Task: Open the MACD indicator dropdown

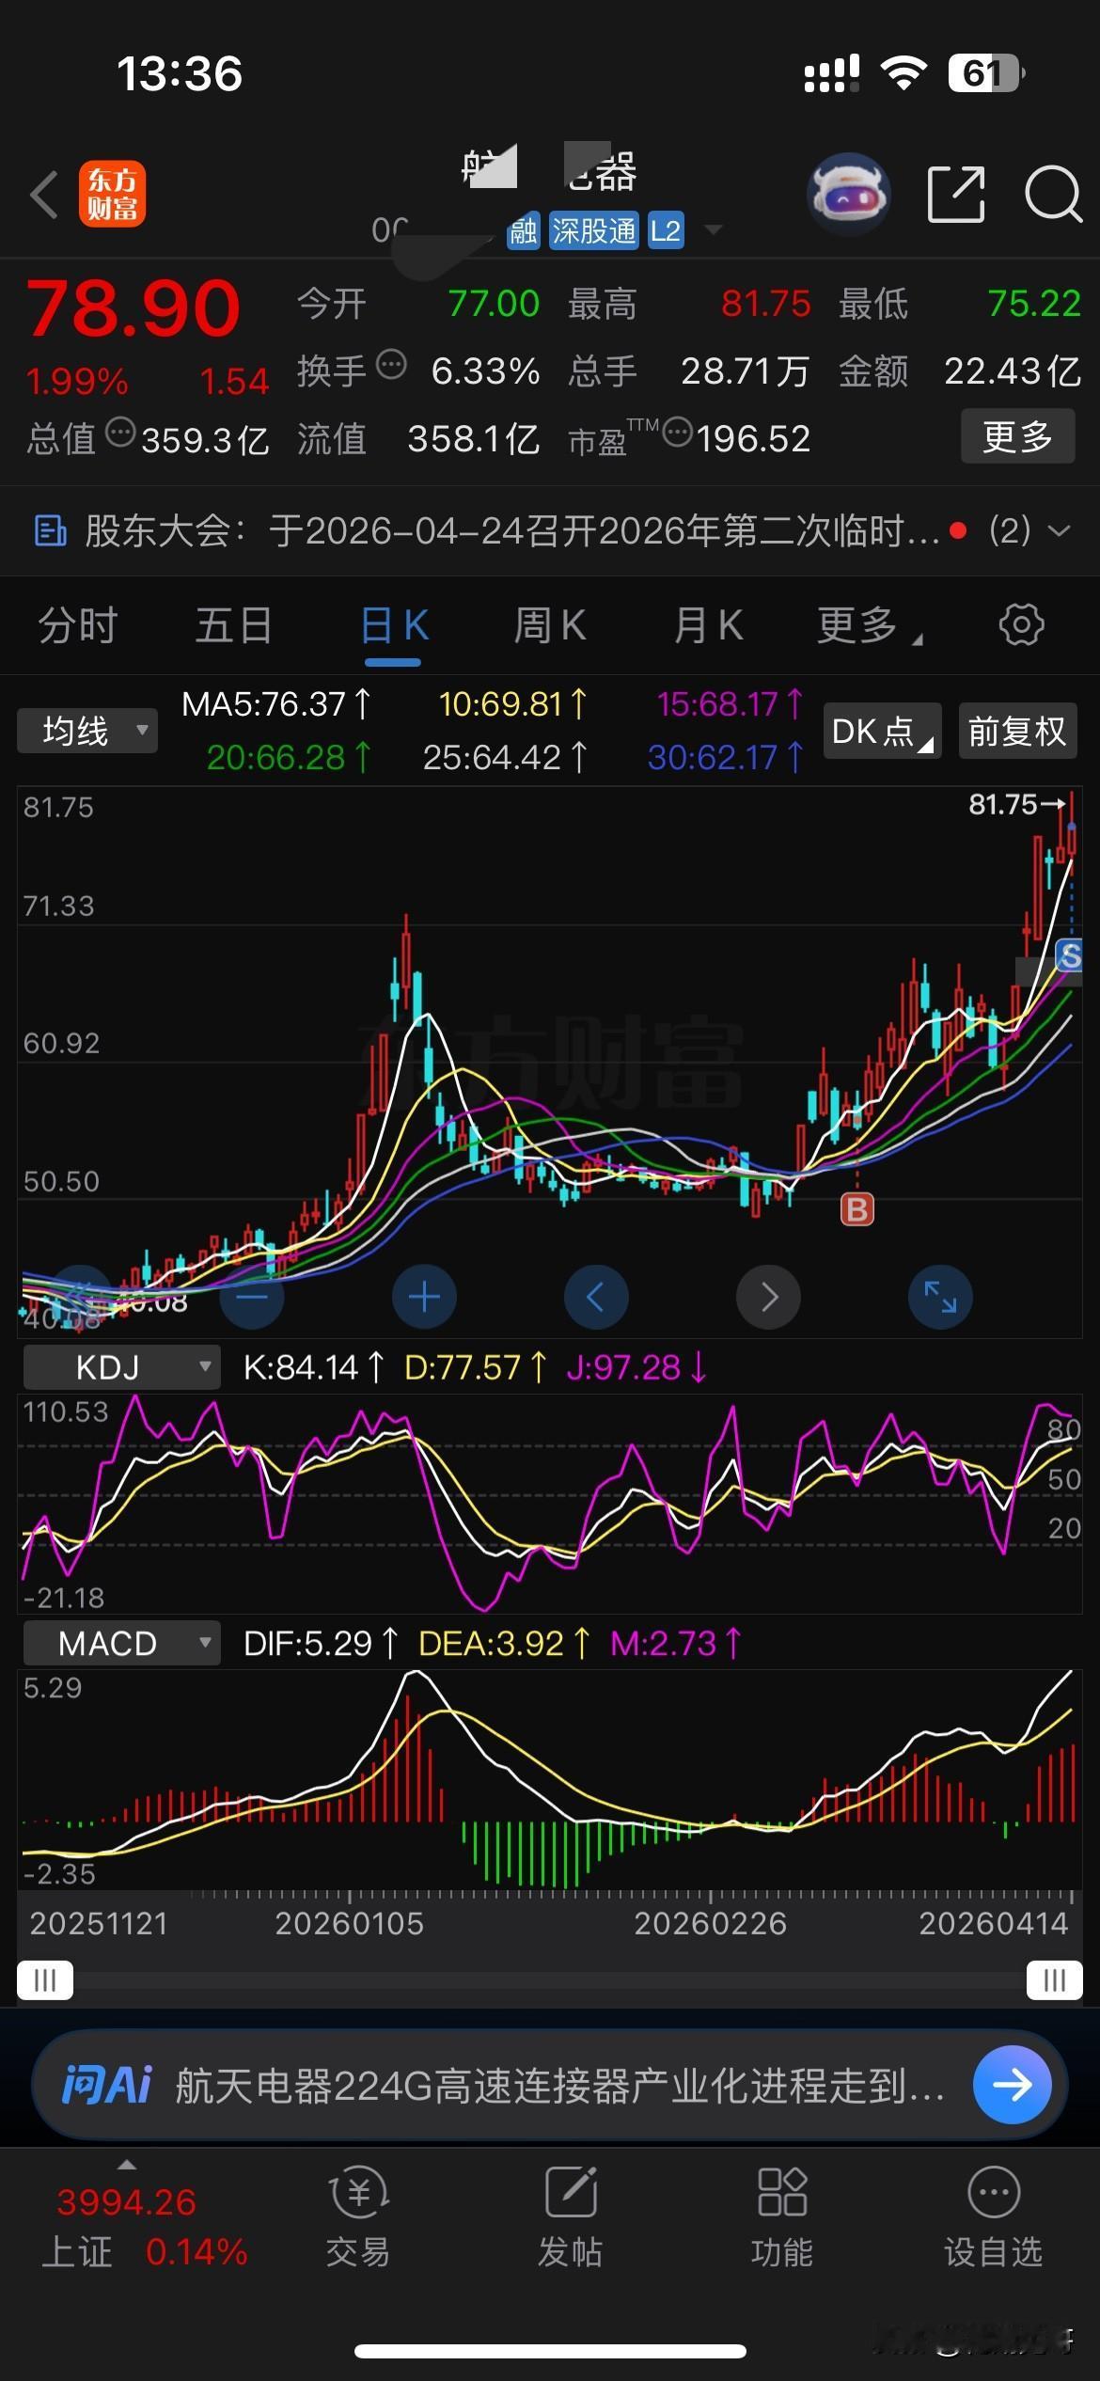Action: tap(121, 1644)
